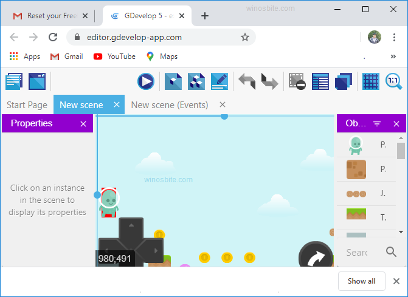The image size is (408, 297).
Task: Go forward in browser history
Action: click(33, 37)
